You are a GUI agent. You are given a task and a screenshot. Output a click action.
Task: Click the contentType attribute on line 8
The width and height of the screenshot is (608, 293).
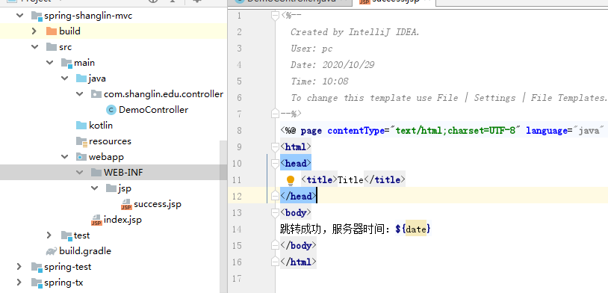click(356, 131)
